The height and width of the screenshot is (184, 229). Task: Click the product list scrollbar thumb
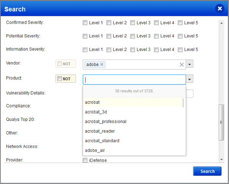click(x=183, y=103)
